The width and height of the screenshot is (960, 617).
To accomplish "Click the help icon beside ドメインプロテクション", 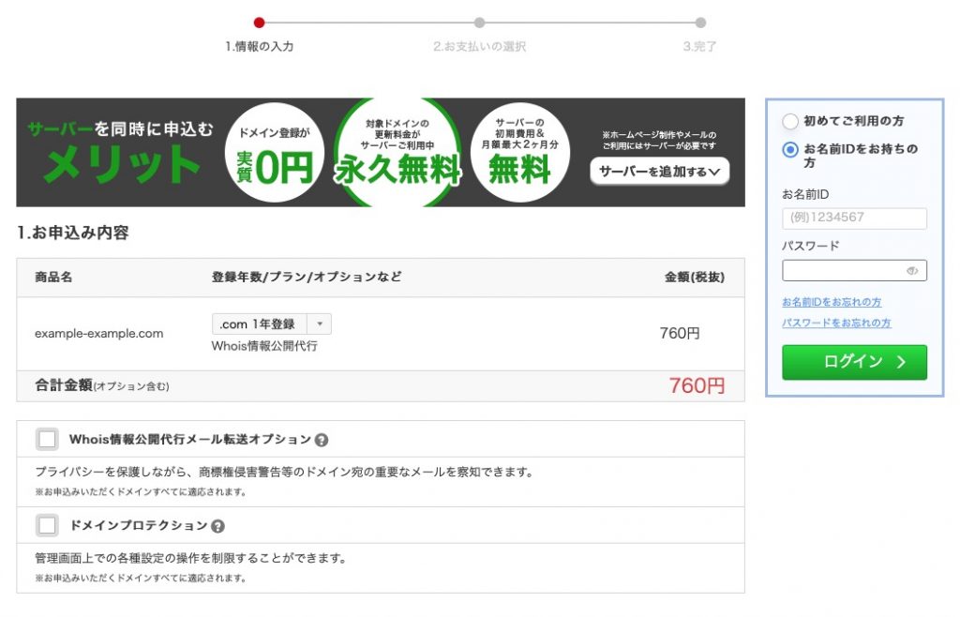I will click(x=218, y=526).
